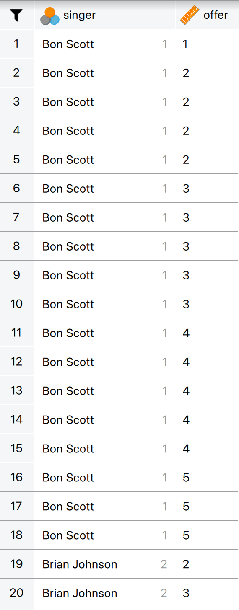
Task: Select row number 15
Action: [16, 448]
